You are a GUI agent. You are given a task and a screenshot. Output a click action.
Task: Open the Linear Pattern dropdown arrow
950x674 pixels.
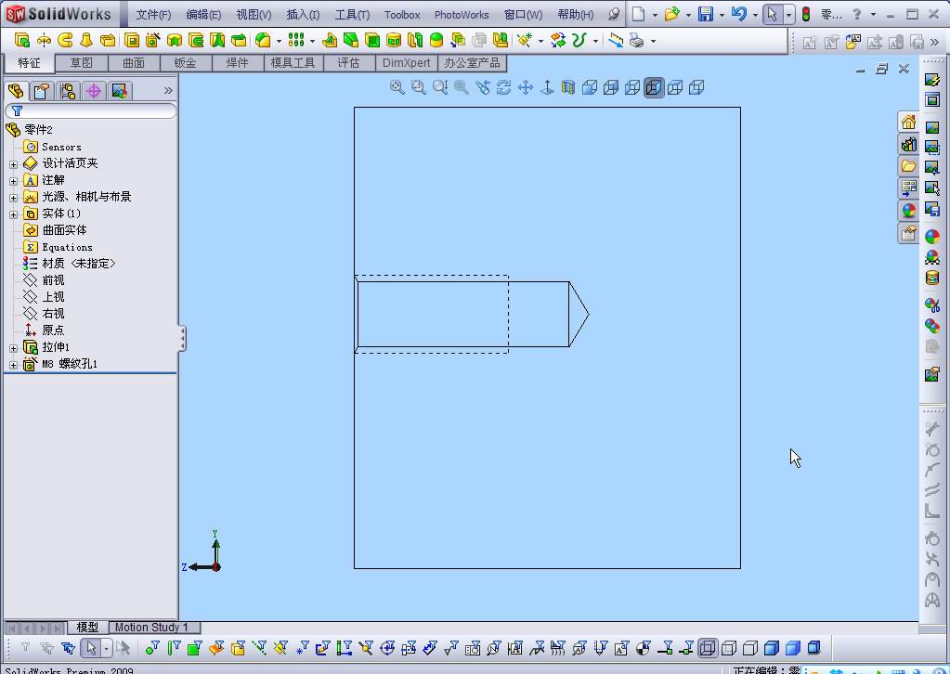[x=312, y=41]
